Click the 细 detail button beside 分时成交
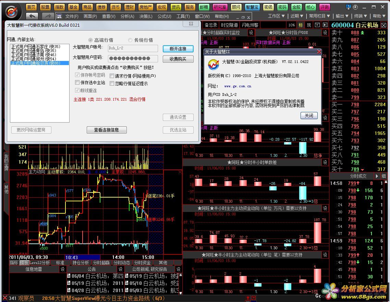This screenshot has height=302, width=390. point(384,176)
